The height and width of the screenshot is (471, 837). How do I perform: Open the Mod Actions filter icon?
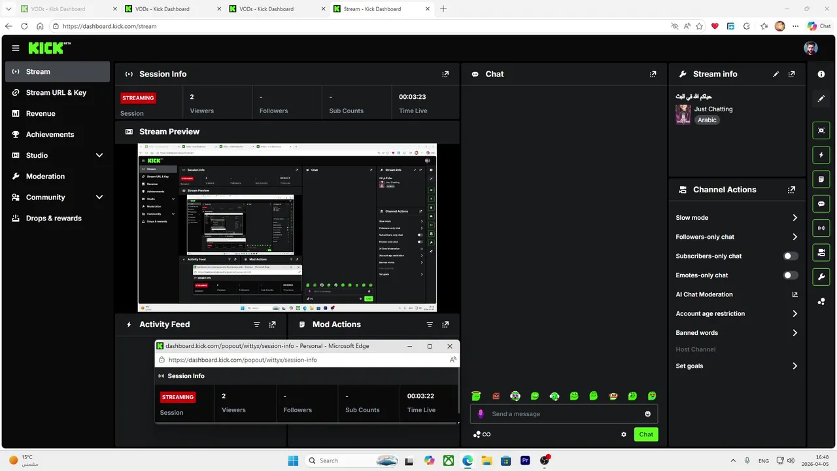pos(430,324)
